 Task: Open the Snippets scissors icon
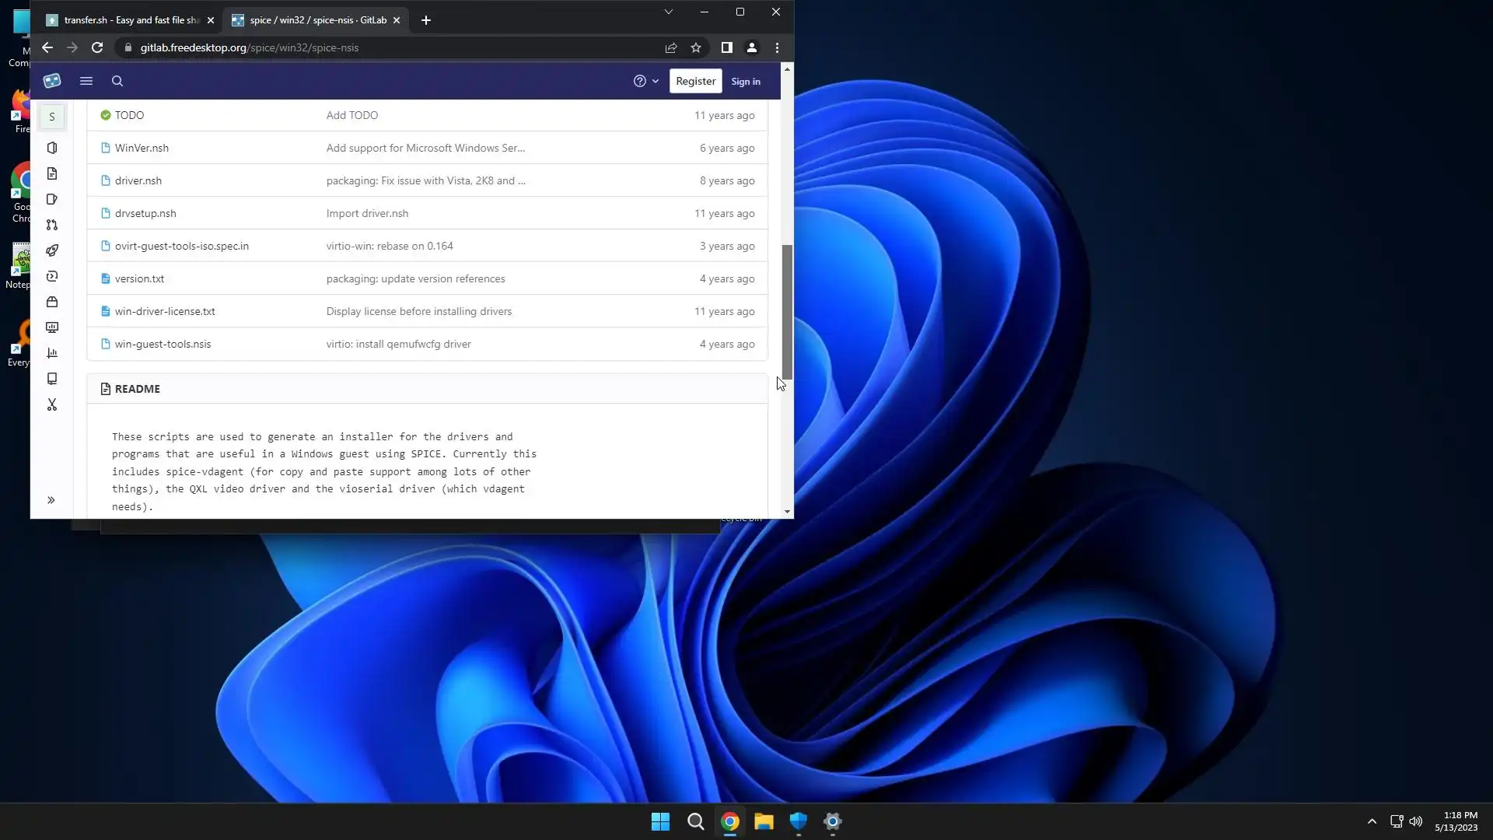pos(52,404)
